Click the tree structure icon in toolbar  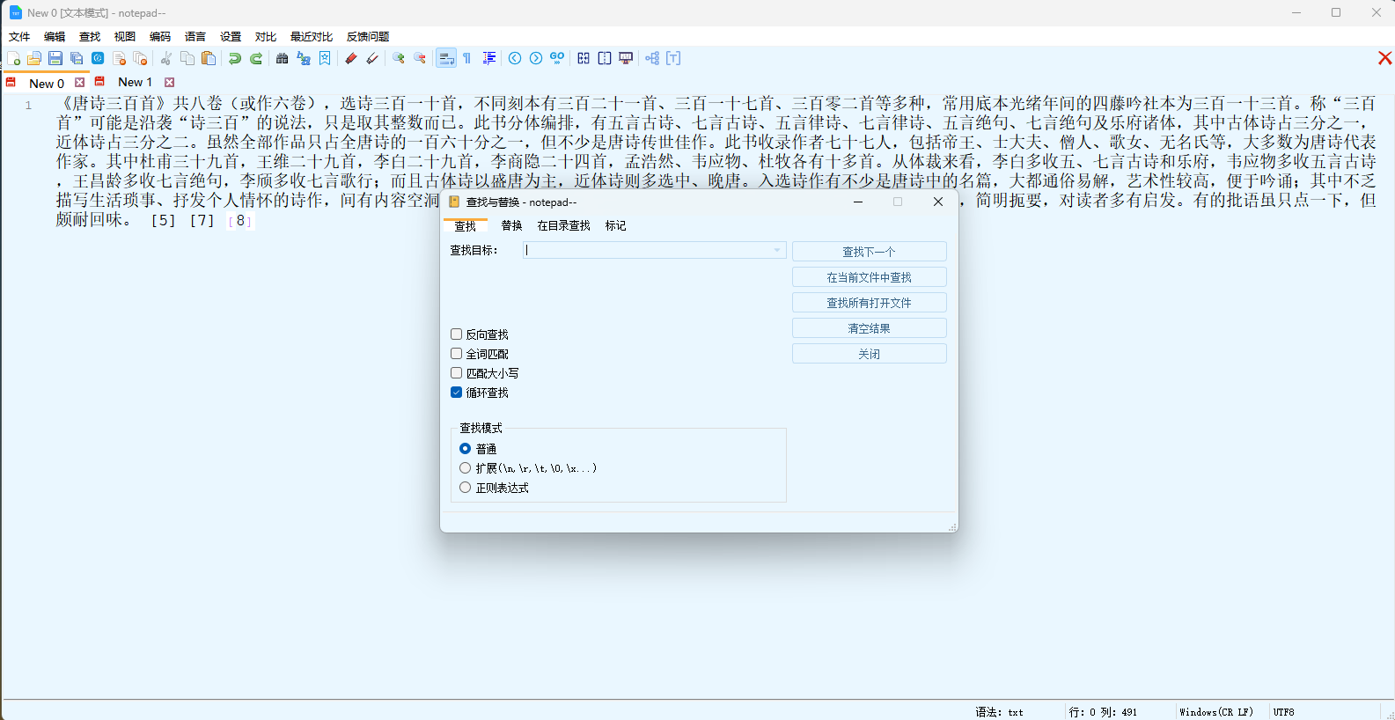(x=652, y=58)
